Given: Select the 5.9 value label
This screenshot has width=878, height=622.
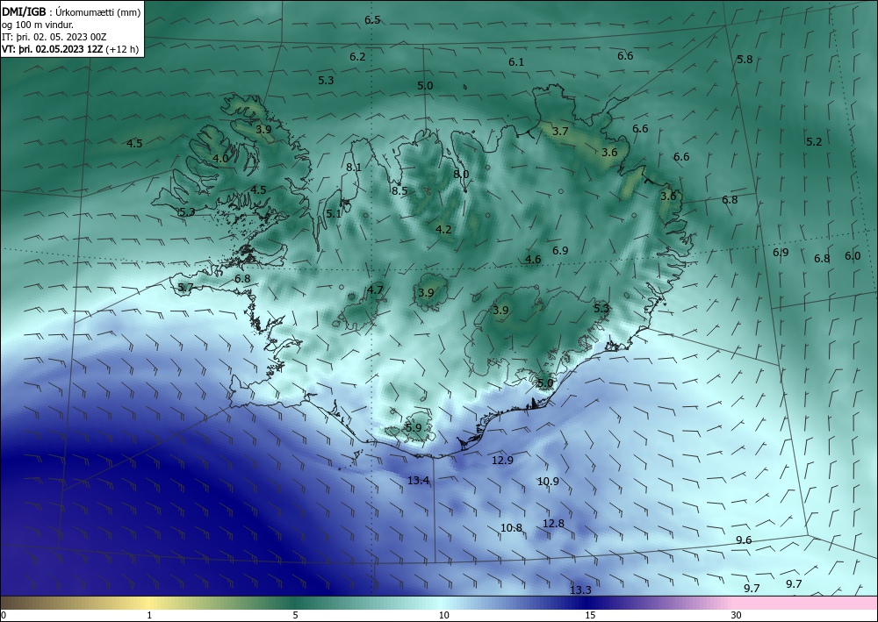Looking at the screenshot, I should click(414, 428).
